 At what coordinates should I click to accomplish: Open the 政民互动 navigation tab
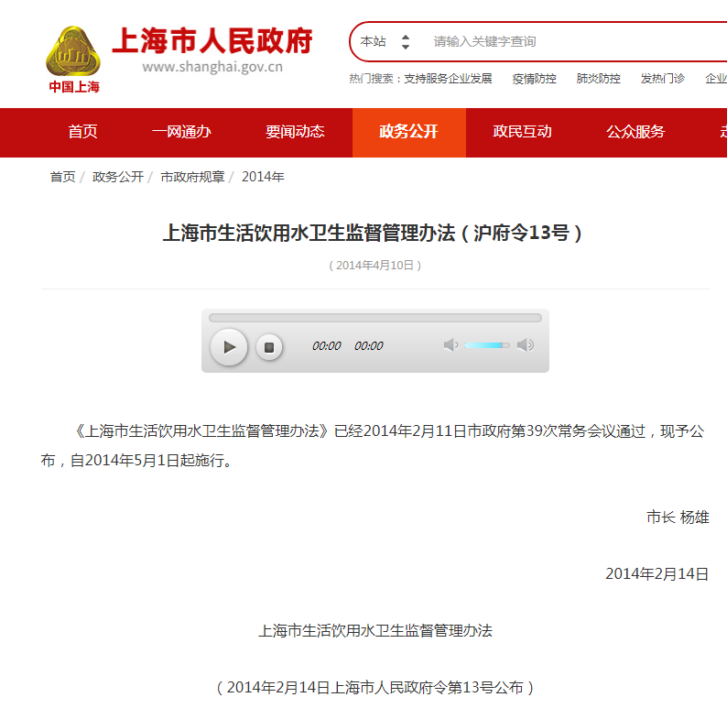point(523,132)
